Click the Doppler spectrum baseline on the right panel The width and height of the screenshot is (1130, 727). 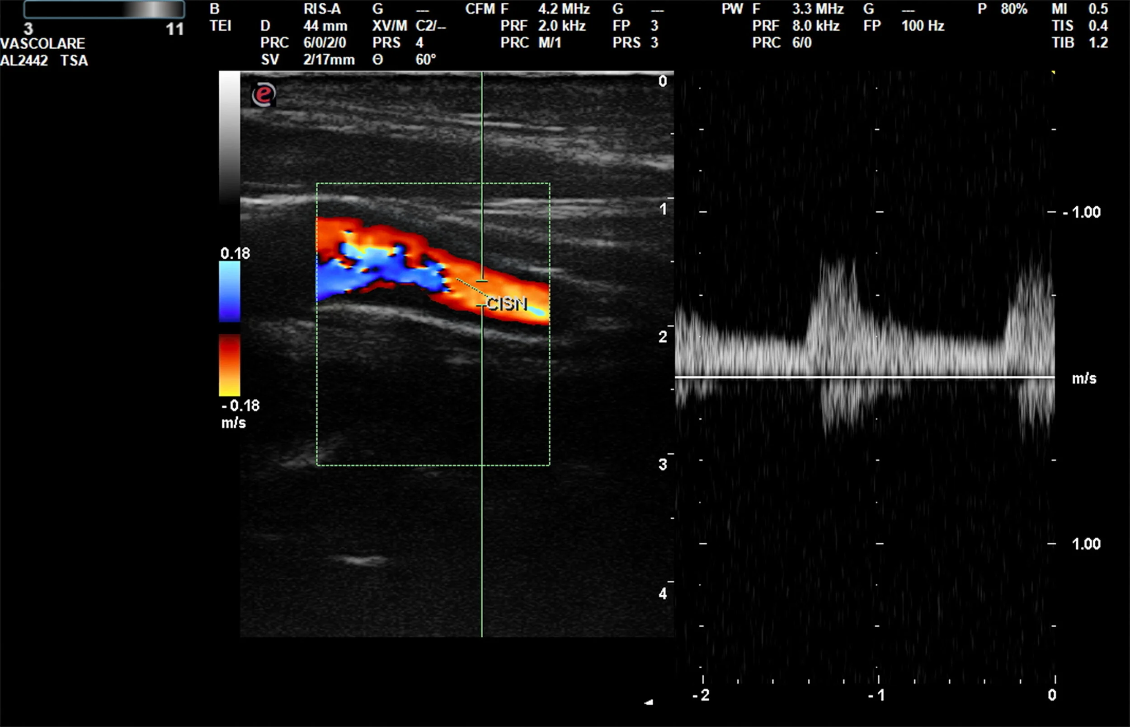[x=865, y=377]
